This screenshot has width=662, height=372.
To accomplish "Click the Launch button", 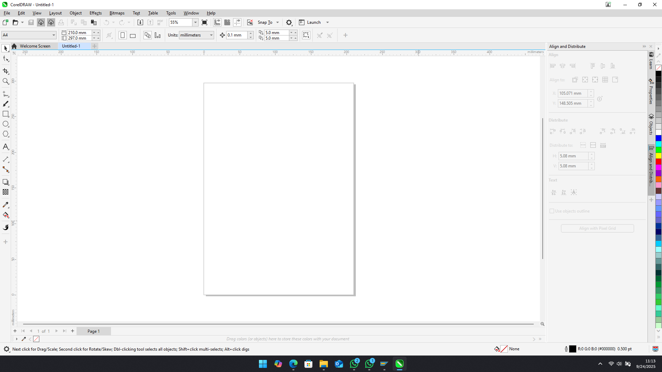I will pos(313,22).
